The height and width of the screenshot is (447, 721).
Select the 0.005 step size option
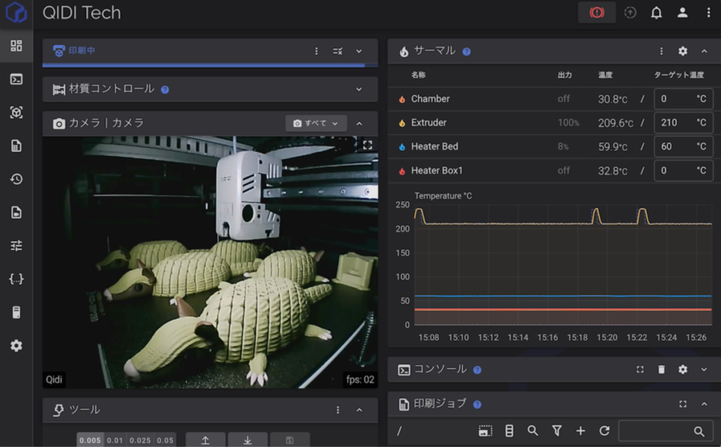(x=90, y=440)
